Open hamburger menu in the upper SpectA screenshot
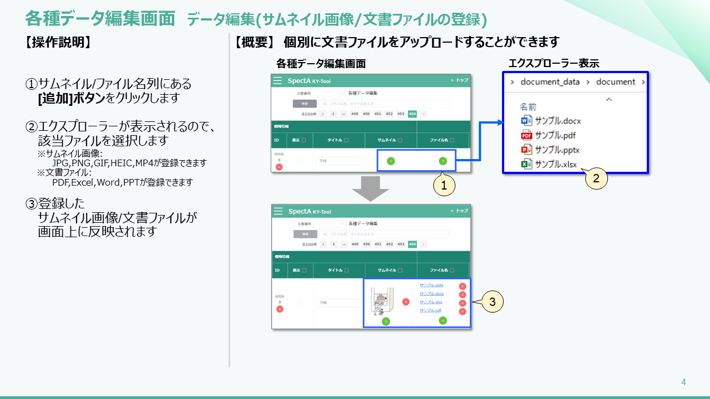Viewport: 710px width, 399px height. click(278, 81)
